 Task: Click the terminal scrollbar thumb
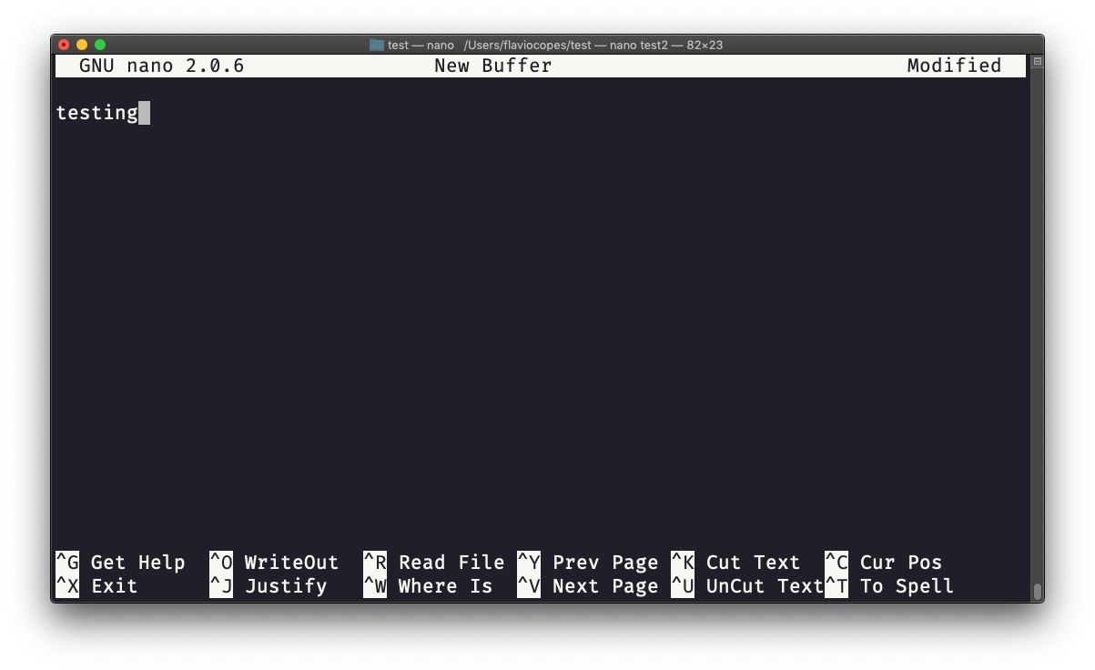[x=1037, y=592]
